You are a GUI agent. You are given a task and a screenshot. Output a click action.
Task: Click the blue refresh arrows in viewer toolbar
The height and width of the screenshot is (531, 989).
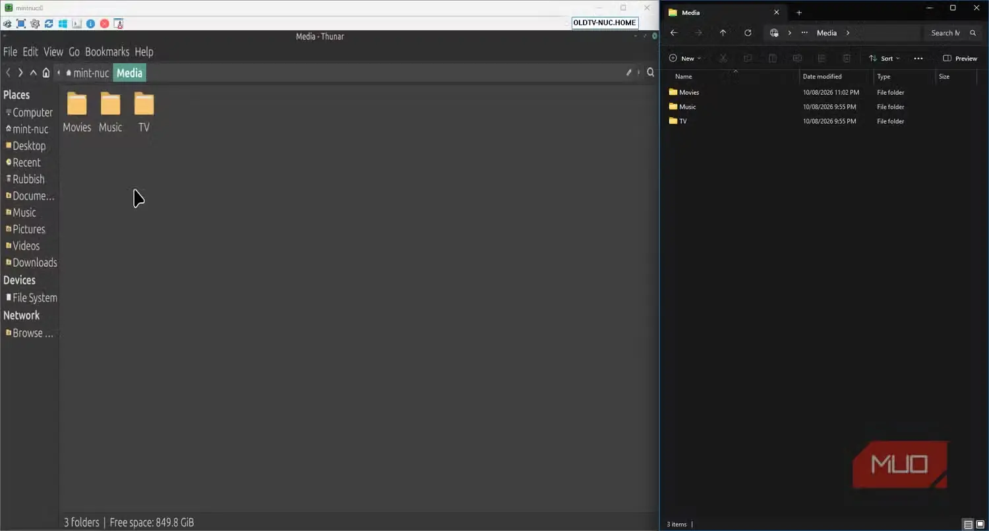[49, 24]
